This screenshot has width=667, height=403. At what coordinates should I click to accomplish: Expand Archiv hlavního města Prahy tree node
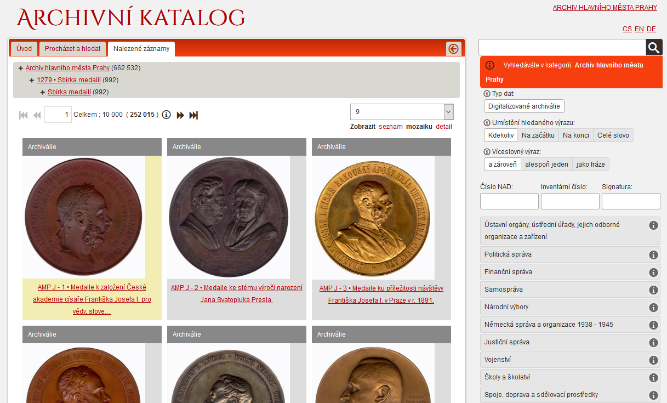pos(21,68)
